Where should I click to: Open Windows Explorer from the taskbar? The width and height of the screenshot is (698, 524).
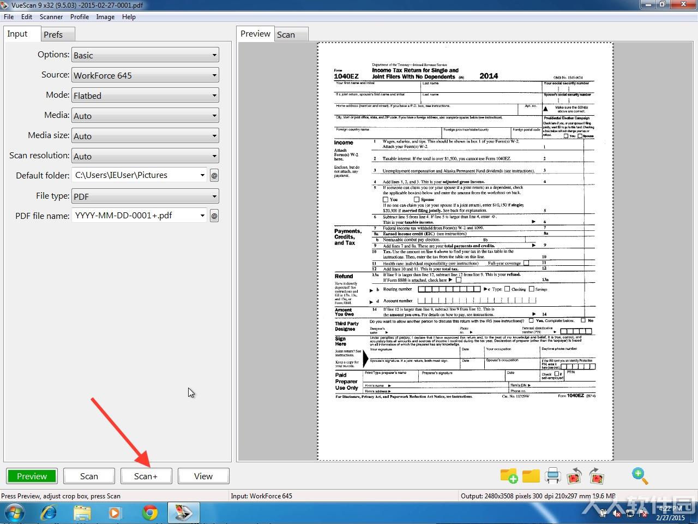(82, 513)
